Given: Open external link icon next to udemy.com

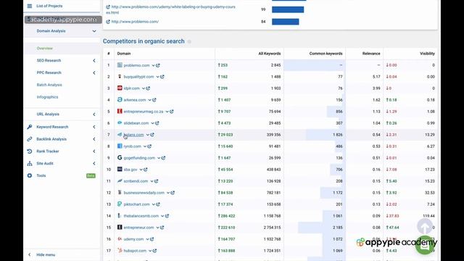Looking at the screenshot, I should coord(152,239).
